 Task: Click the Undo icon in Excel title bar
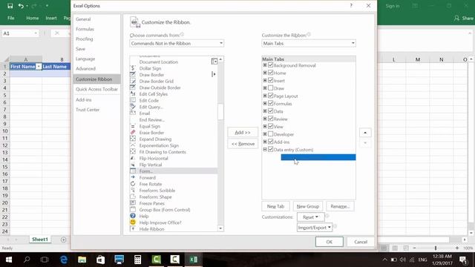click(21, 6)
